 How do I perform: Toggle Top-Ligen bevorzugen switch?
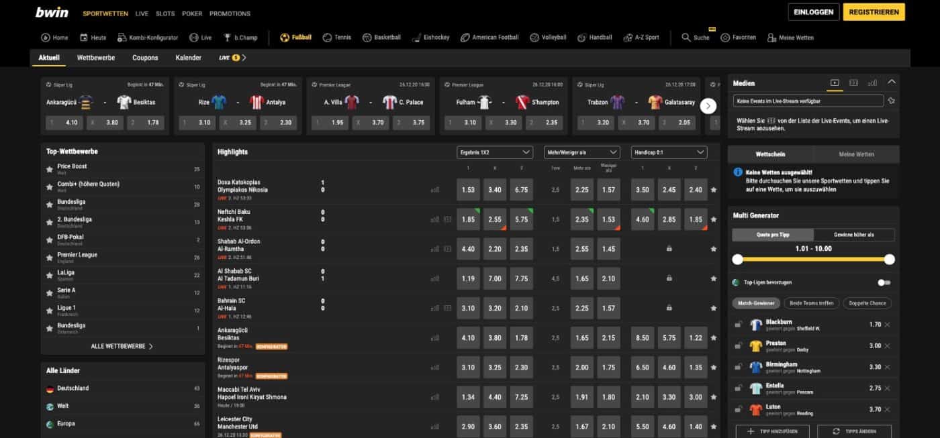click(x=885, y=282)
